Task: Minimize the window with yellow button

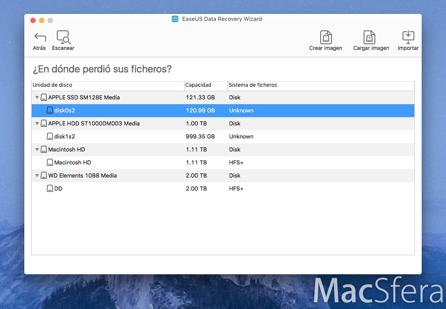Action: [42, 20]
